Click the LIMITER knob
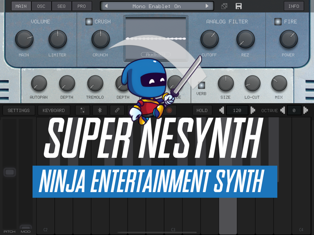 (x=58, y=39)
